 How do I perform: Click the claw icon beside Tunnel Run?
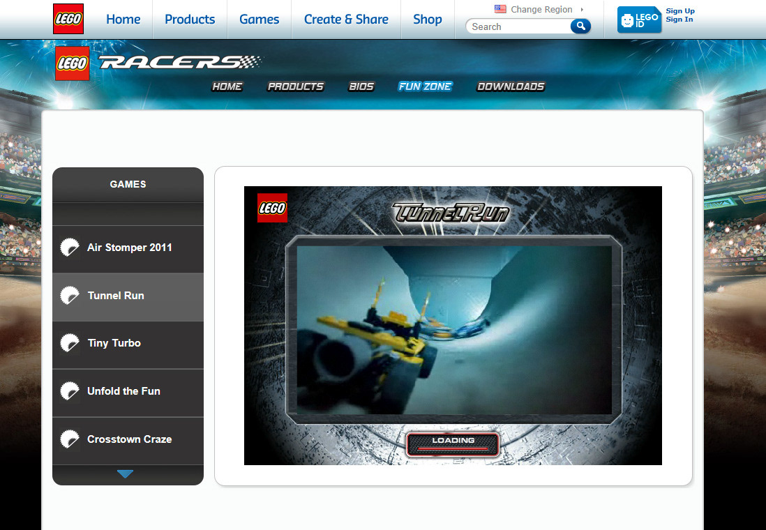point(69,296)
